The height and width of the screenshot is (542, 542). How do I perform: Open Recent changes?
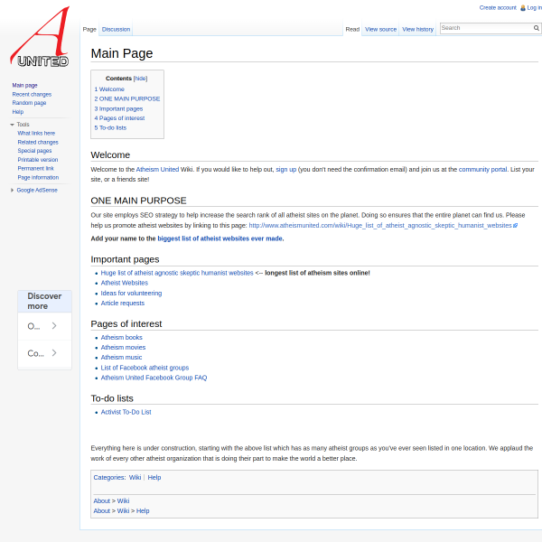point(32,94)
